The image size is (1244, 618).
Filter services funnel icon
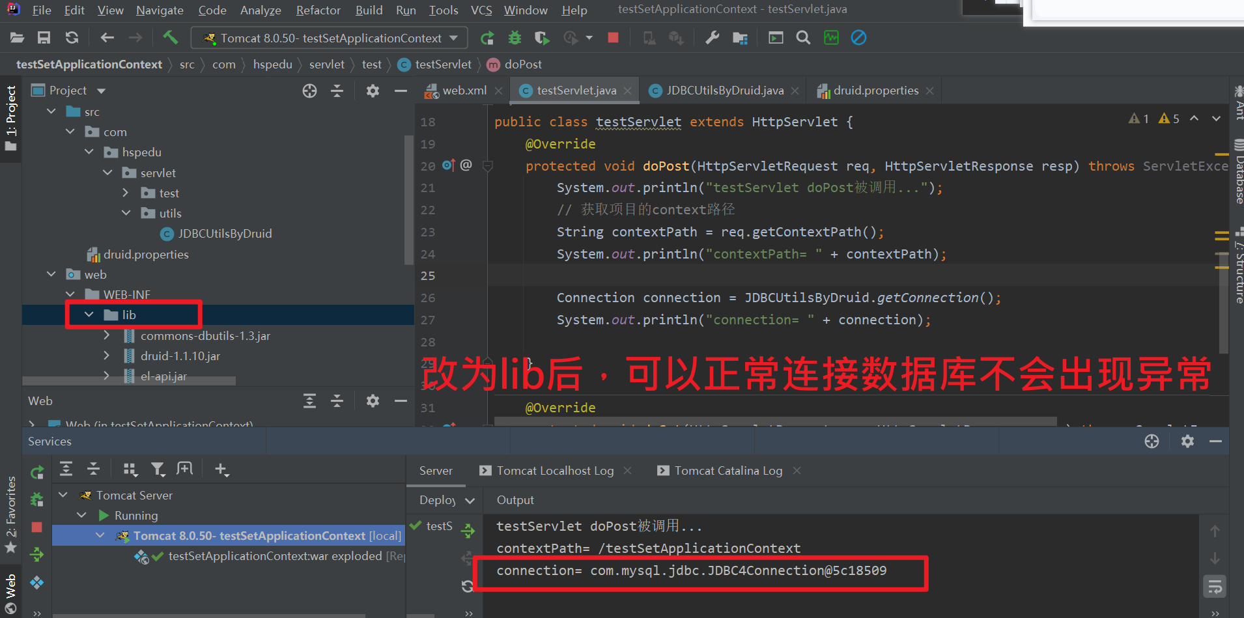pos(158,469)
